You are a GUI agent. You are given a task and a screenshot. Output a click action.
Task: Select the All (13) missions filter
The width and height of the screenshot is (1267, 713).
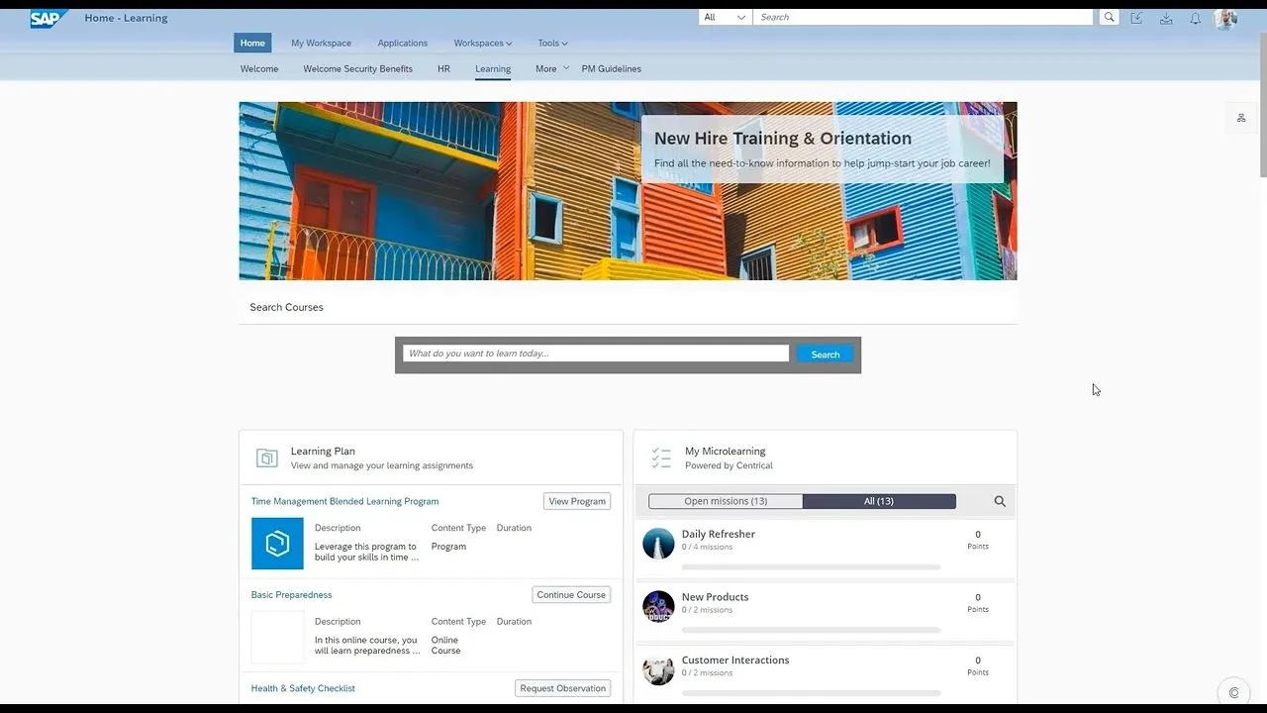click(x=879, y=501)
